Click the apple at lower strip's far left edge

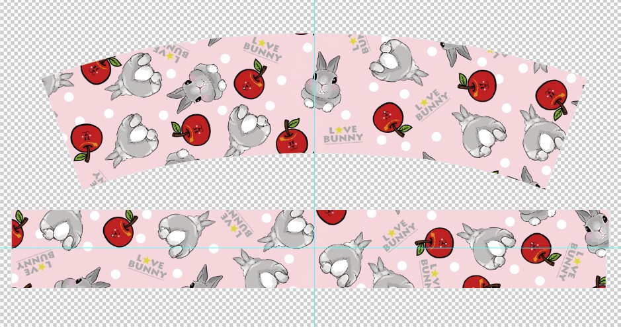(17, 230)
